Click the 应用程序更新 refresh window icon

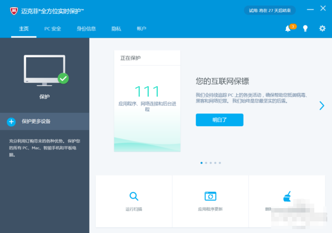[x=210, y=196]
